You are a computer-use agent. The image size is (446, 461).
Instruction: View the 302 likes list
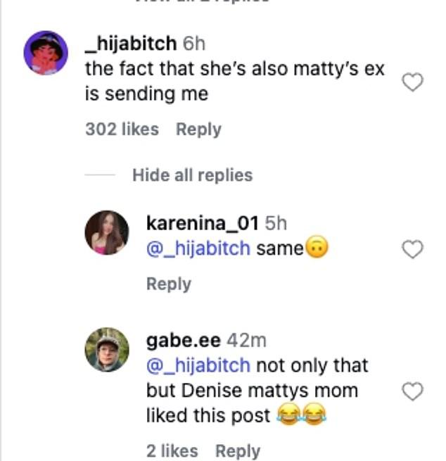click(122, 129)
